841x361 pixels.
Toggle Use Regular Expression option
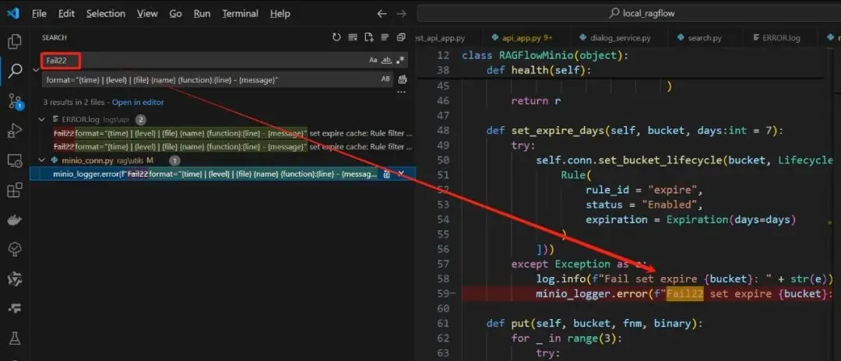(x=400, y=60)
